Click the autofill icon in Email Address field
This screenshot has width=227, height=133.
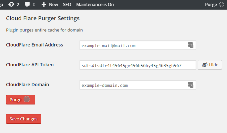point(190,45)
